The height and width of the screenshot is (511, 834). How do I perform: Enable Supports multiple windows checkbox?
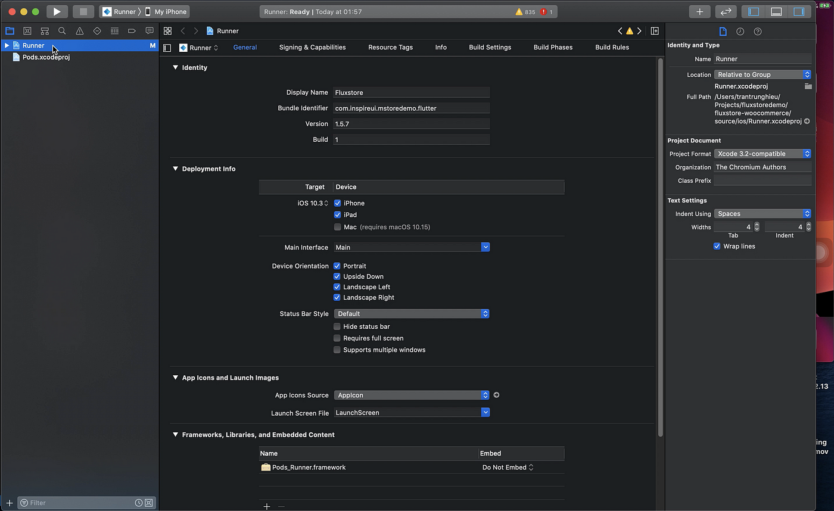[x=337, y=350]
